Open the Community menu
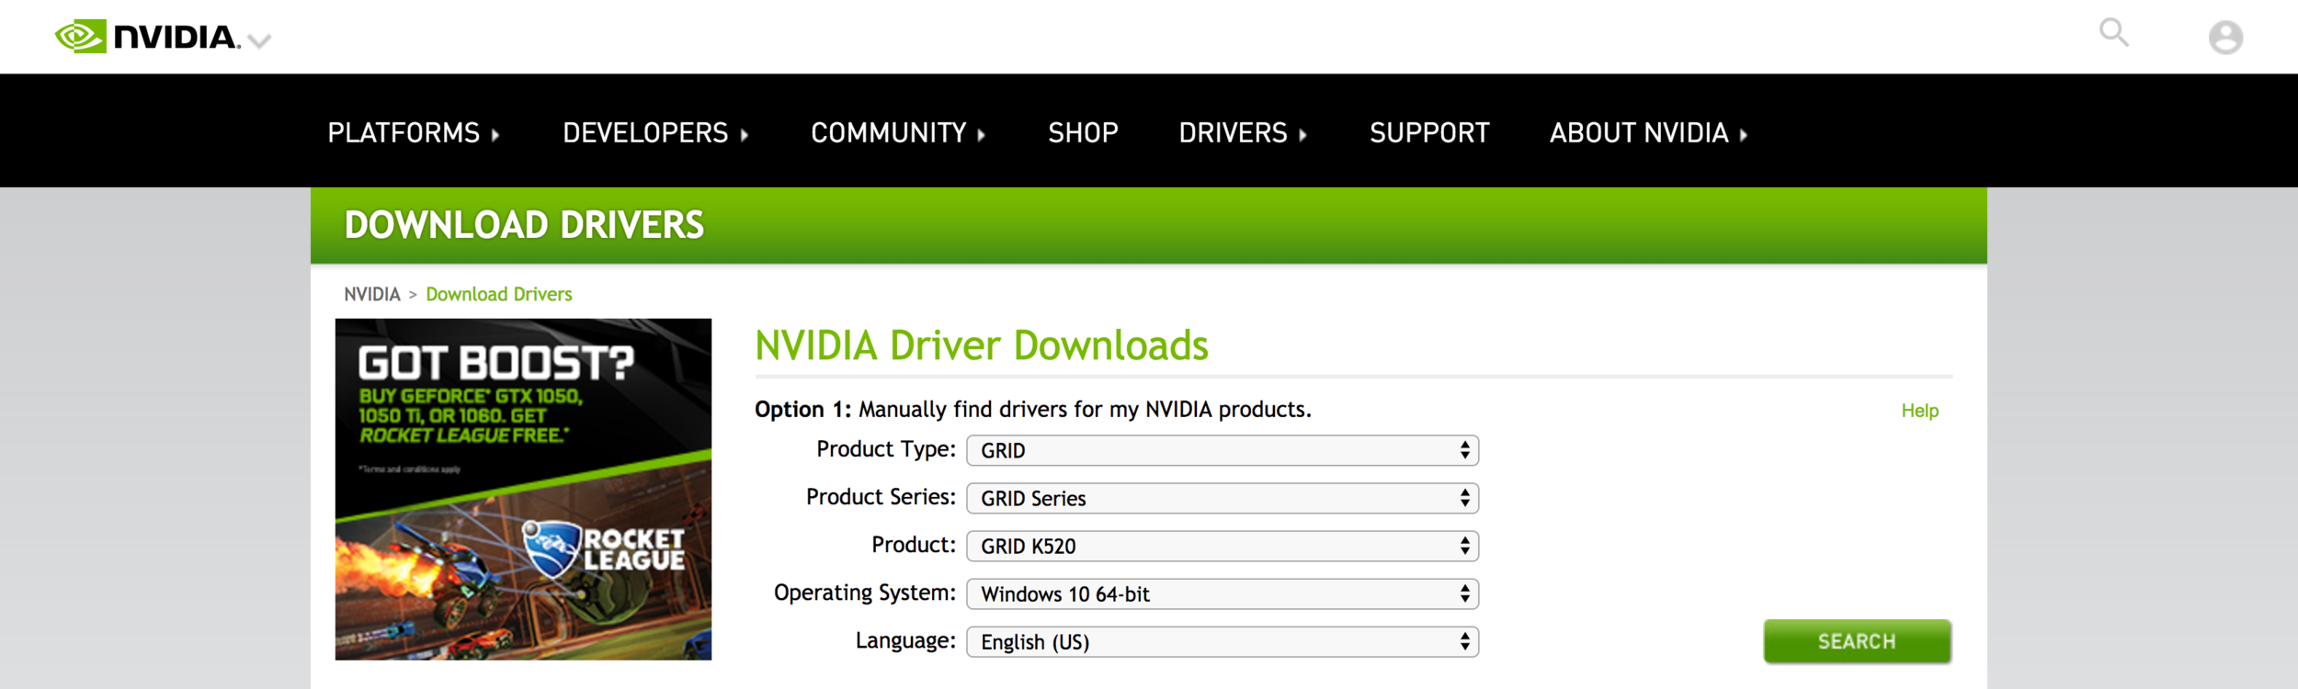This screenshot has height=689, width=2298. point(898,133)
